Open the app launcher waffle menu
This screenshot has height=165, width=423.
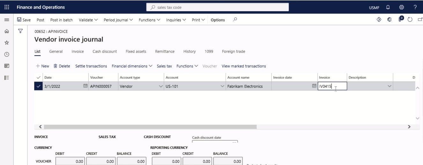tap(7, 7)
